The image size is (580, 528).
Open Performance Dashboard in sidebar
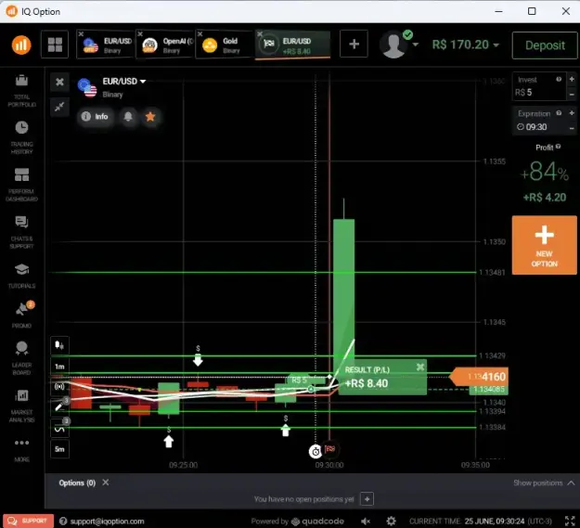pos(21,185)
